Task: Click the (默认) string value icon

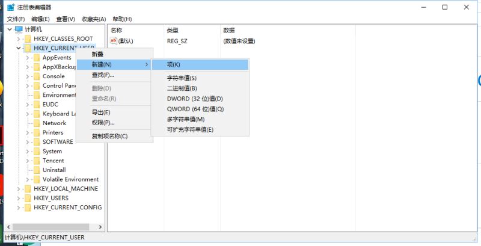Action: point(114,41)
